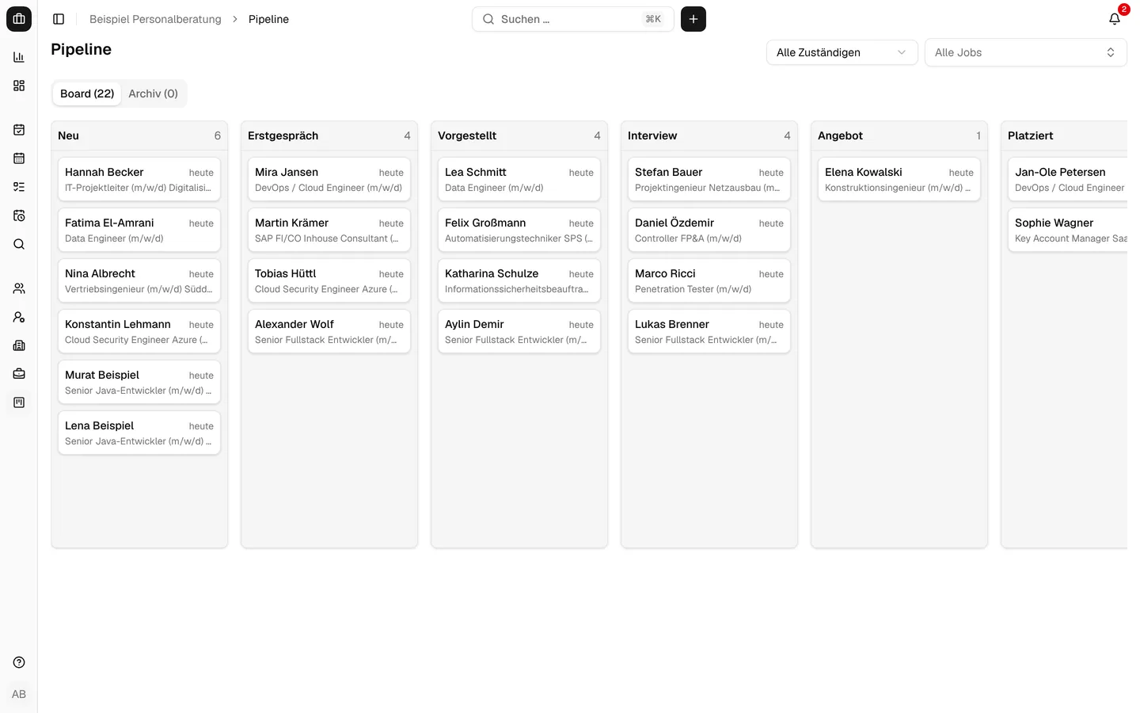Open the Alle Zuständigen dropdown
Image resolution: width=1140 pixels, height=713 pixels.
[x=842, y=52]
